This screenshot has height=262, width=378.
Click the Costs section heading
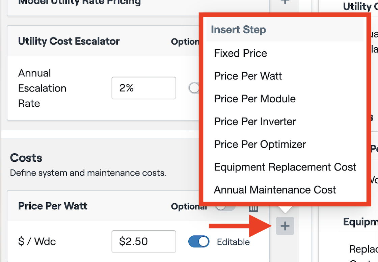pos(26,158)
